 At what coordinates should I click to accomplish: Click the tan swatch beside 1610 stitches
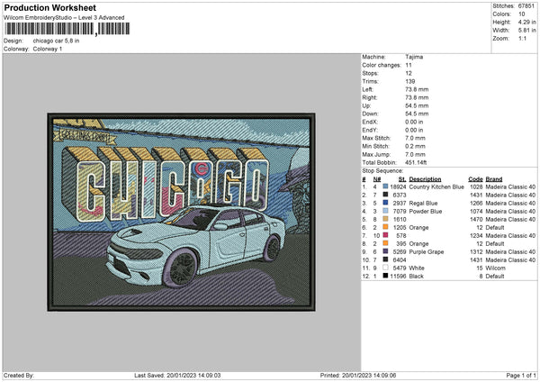pyautogui.click(x=385, y=219)
